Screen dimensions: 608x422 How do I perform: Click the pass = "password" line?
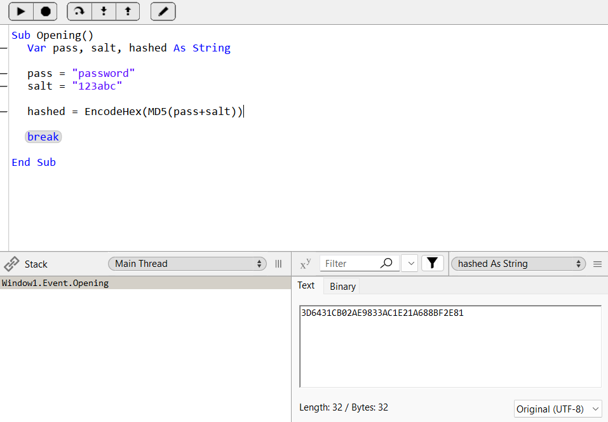(81, 73)
